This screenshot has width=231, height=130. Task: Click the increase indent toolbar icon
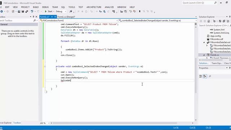pos(125,12)
